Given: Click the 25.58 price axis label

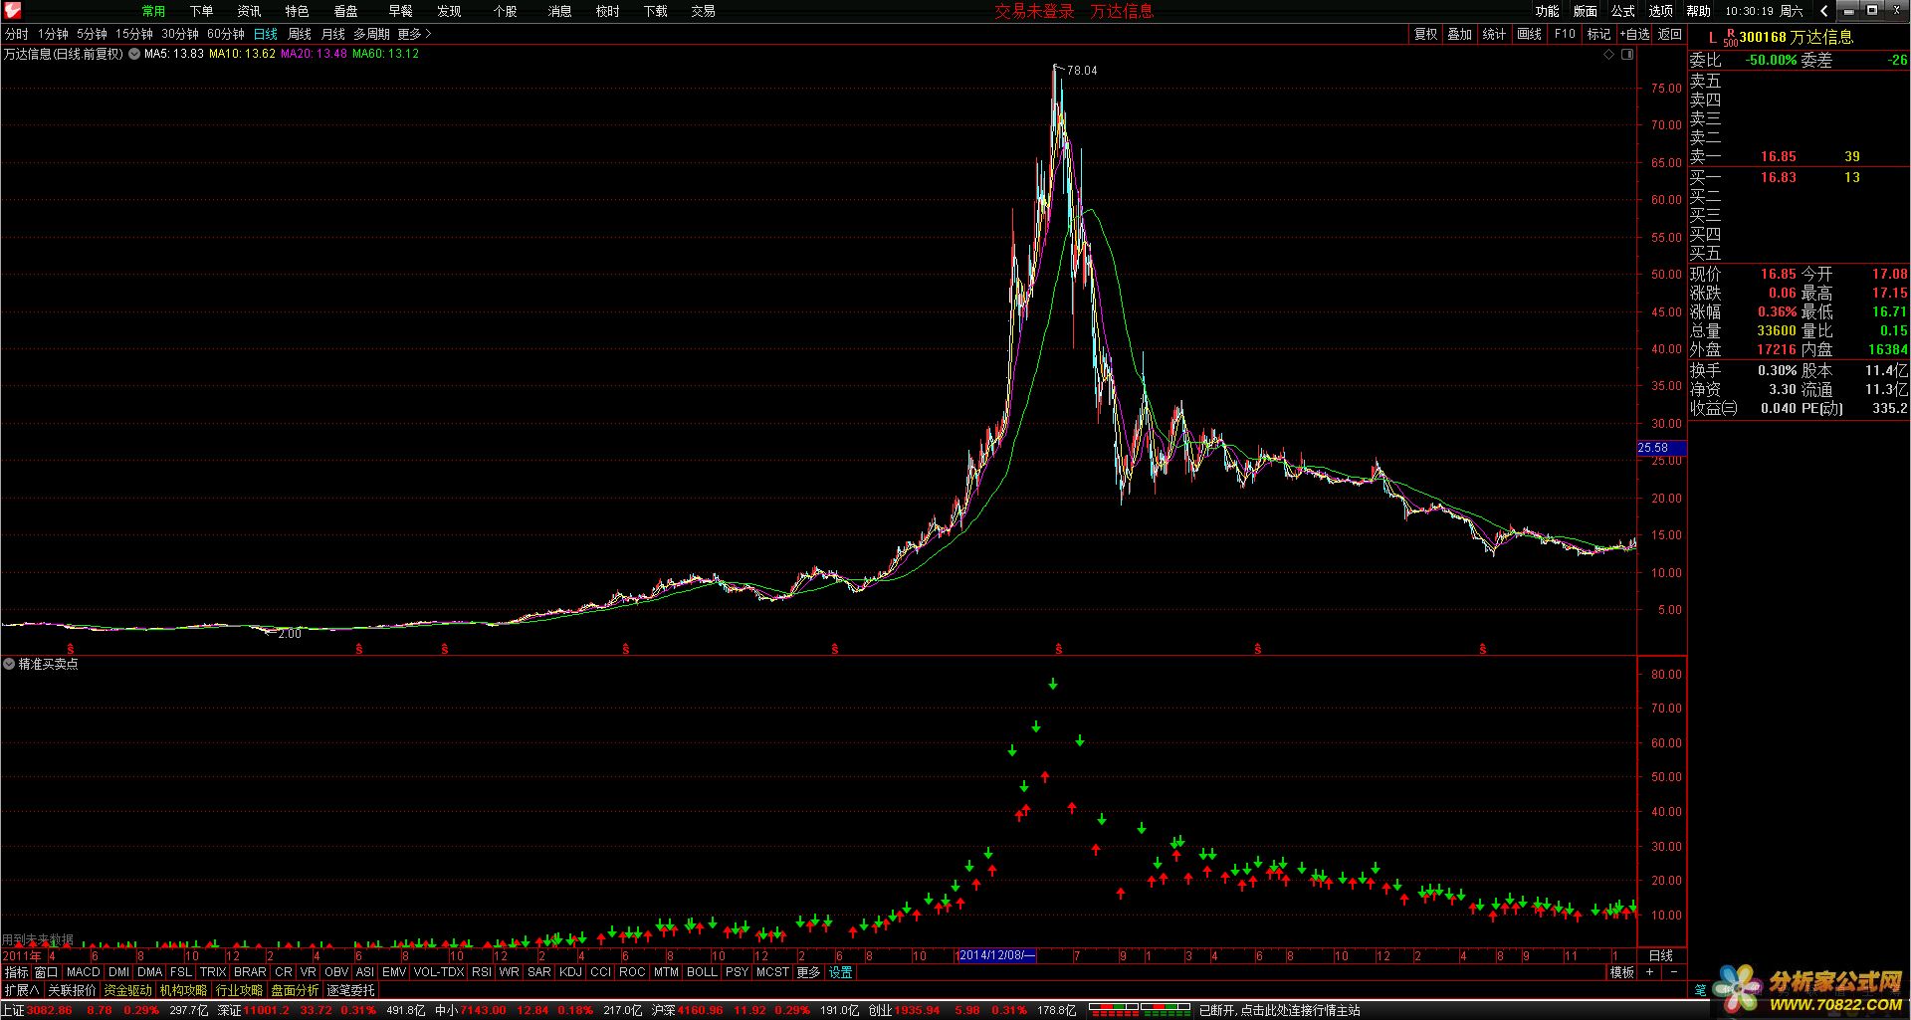Looking at the screenshot, I should click(1653, 448).
